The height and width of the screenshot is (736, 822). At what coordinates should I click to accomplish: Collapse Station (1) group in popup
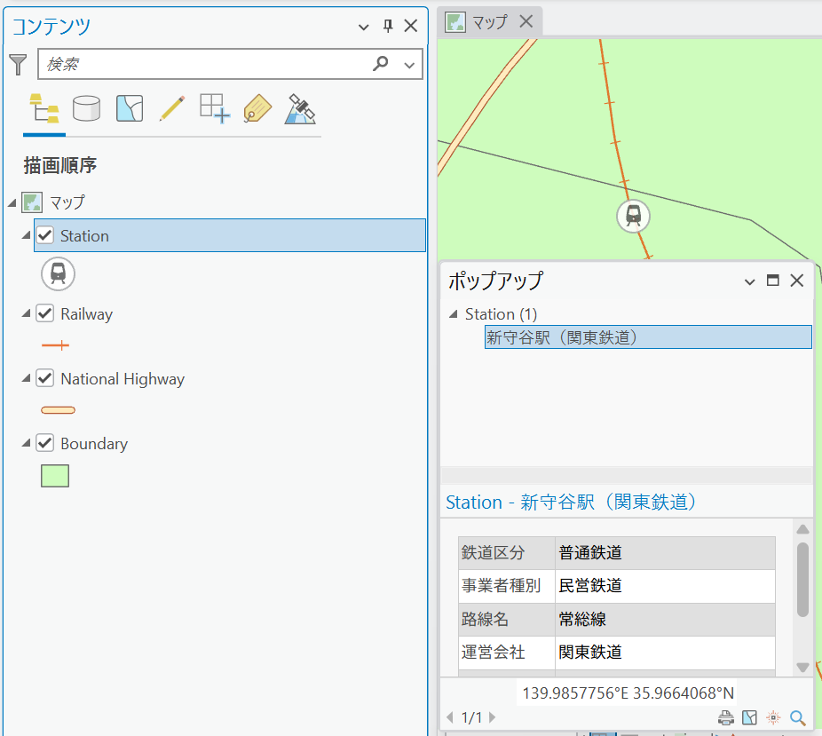tap(454, 314)
